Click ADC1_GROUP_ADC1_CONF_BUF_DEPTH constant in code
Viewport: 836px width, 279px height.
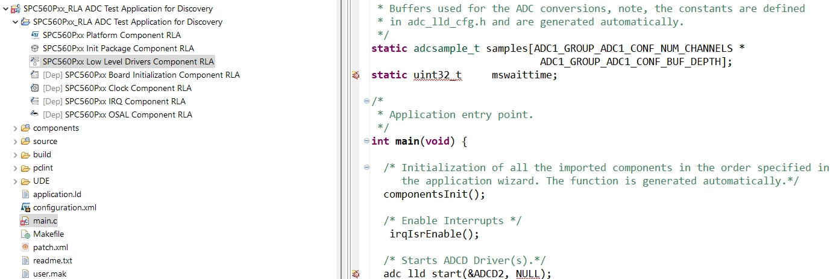(630, 61)
